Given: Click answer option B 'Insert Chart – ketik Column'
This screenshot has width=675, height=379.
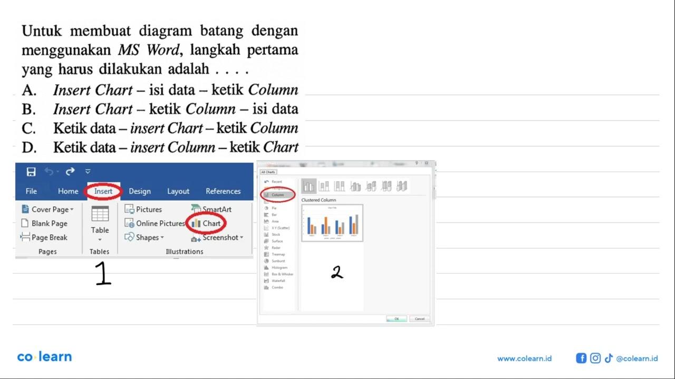Looking at the screenshot, I should tap(144, 109).
